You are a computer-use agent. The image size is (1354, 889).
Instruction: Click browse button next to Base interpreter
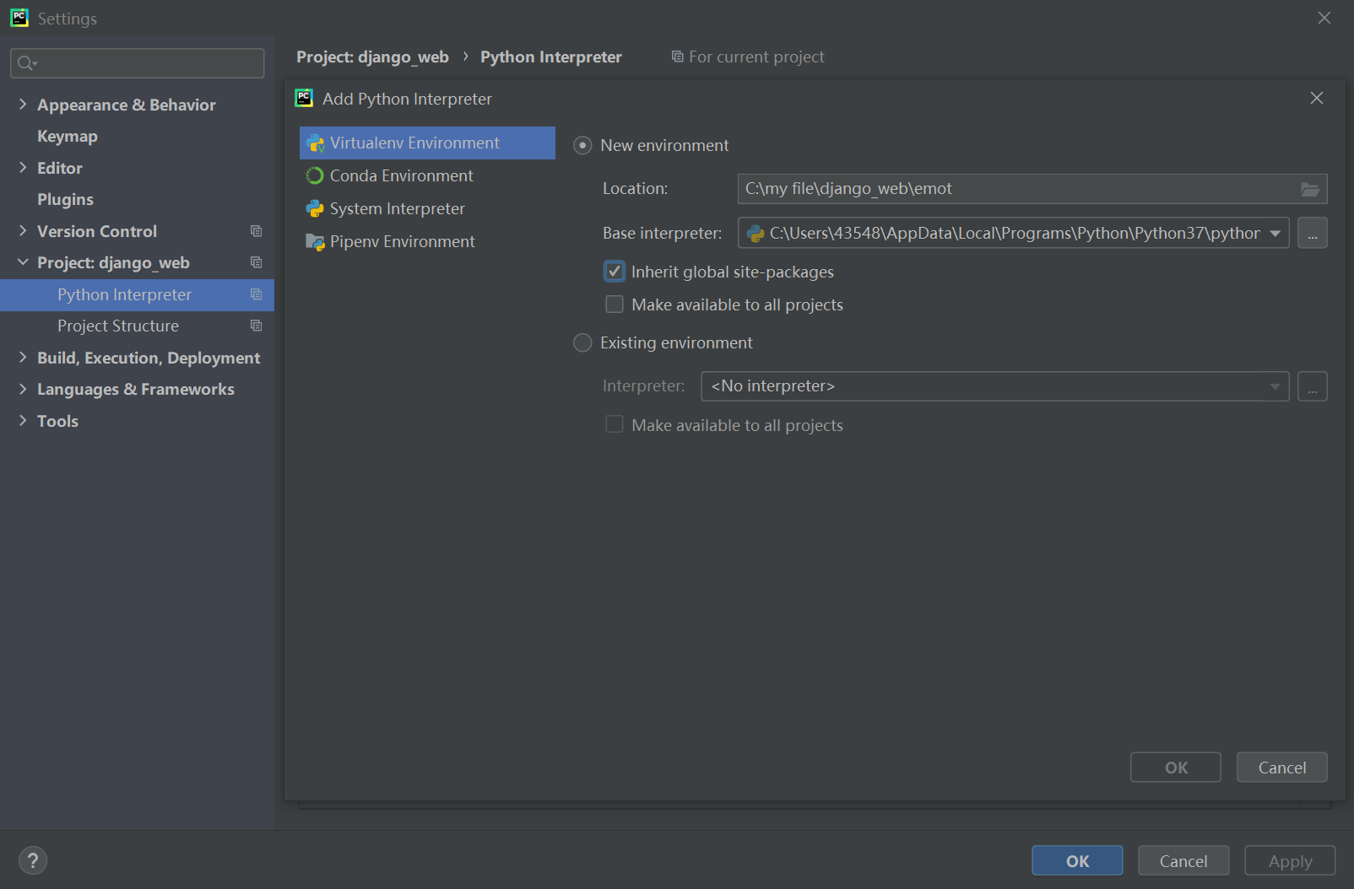click(x=1313, y=234)
